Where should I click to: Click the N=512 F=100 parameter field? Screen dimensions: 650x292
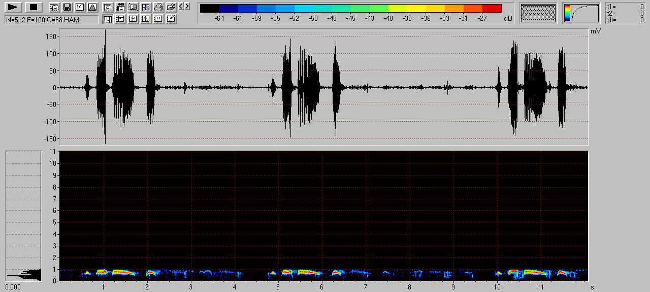tap(51, 20)
